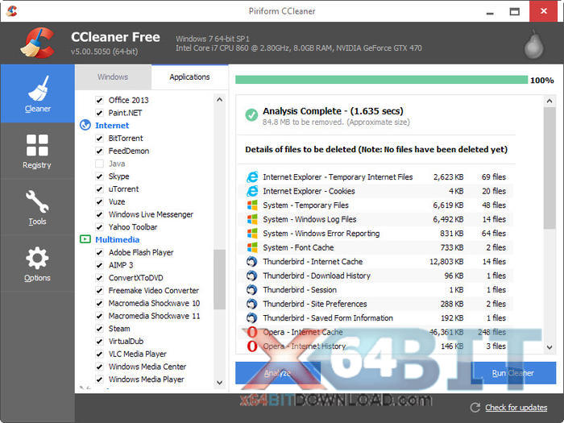
Task: Click the Analyze button
Action: coord(278,373)
